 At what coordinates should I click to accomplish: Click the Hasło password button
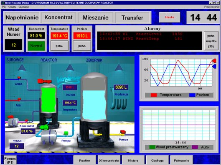[x=170, y=17]
